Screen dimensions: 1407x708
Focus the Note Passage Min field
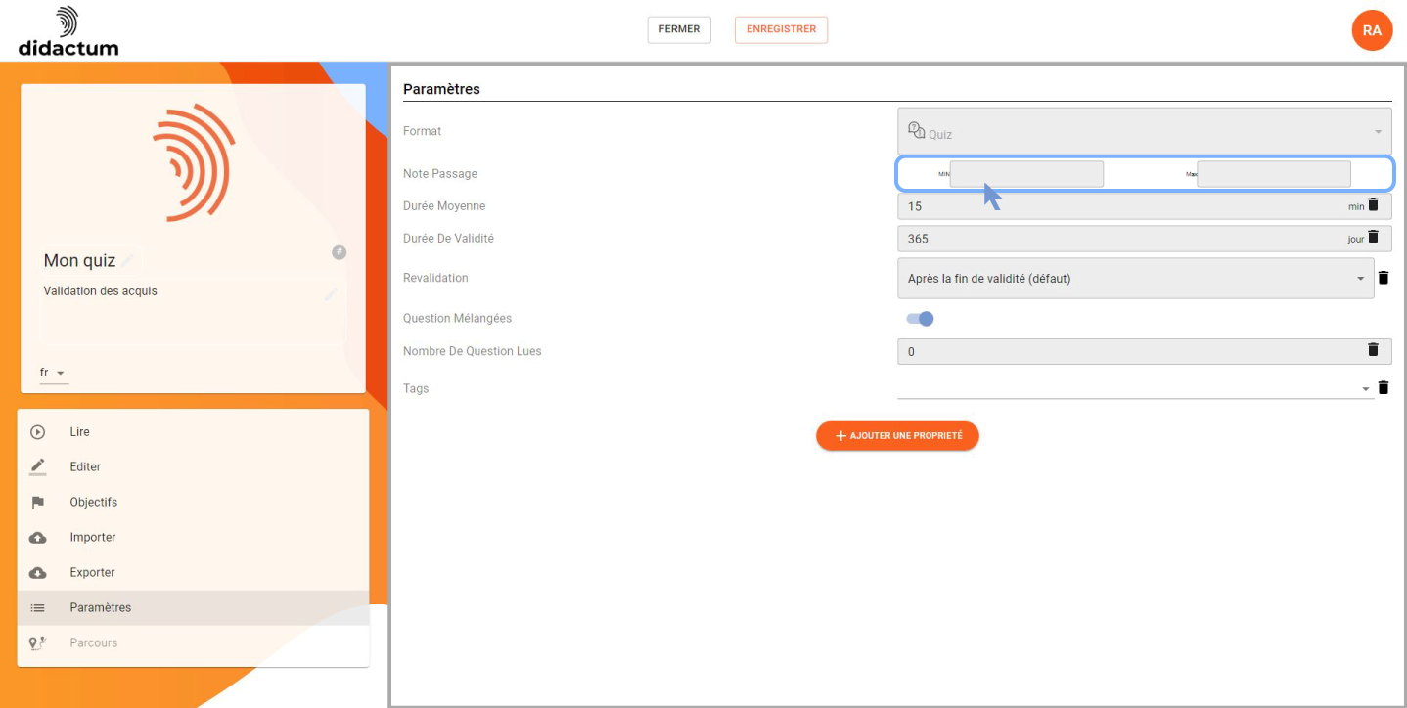coord(1026,174)
